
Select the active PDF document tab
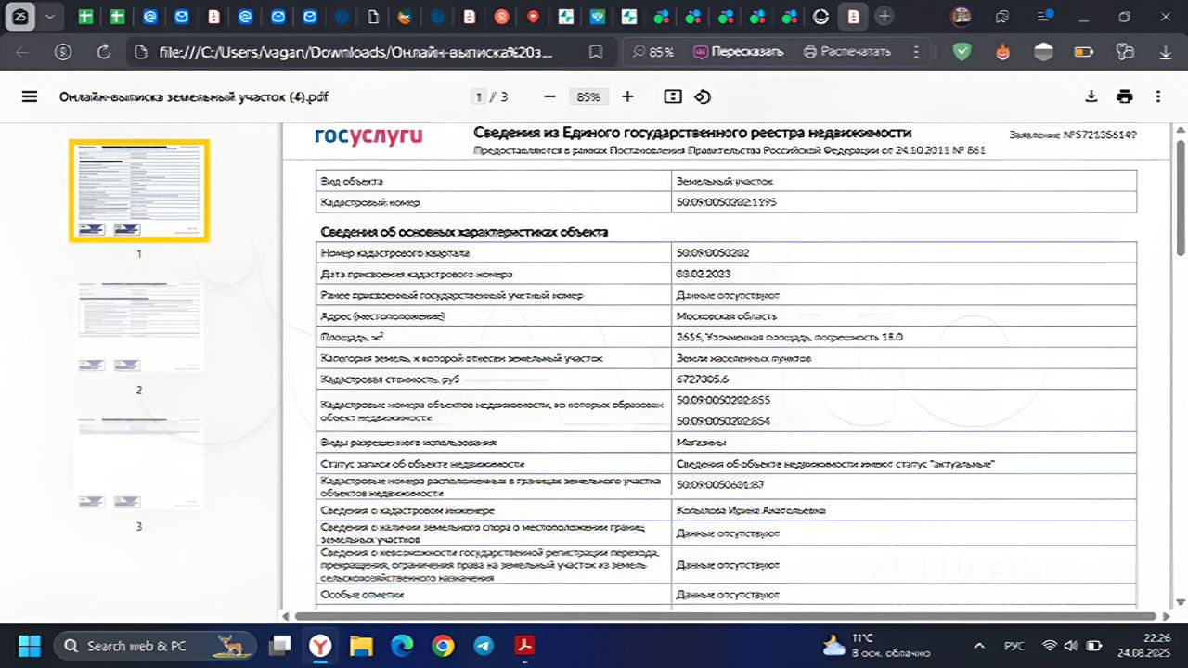click(x=853, y=16)
